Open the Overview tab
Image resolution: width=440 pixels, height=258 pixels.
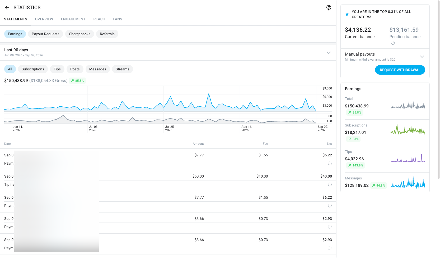click(44, 19)
